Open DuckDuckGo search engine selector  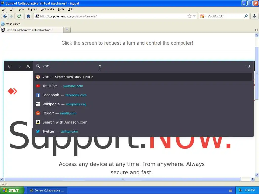pos(203,16)
